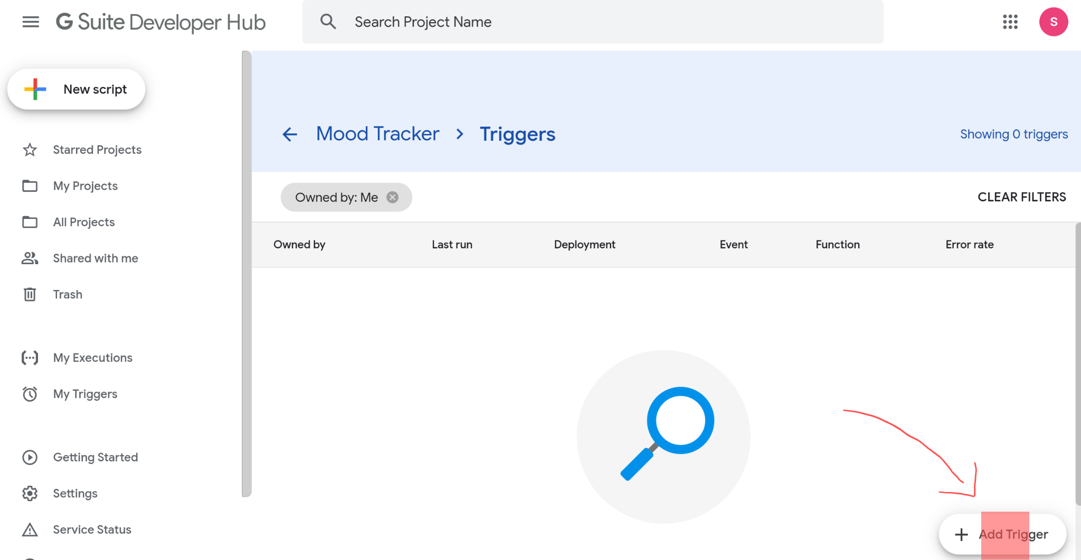Click the Settings gear icon
Image resolution: width=1081 pixels, height=560 pixels.
pyautogui.click(x=30, y=493)
